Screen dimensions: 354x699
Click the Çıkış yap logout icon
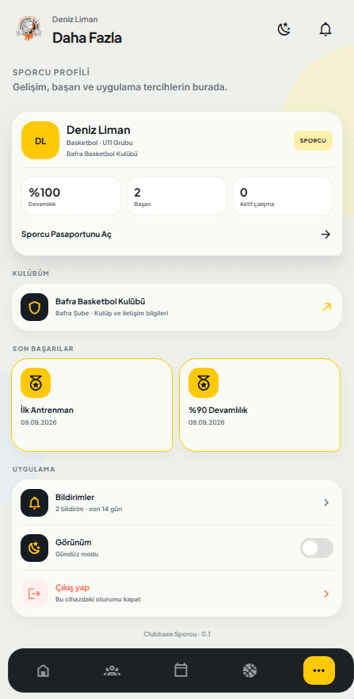point(34,594)
